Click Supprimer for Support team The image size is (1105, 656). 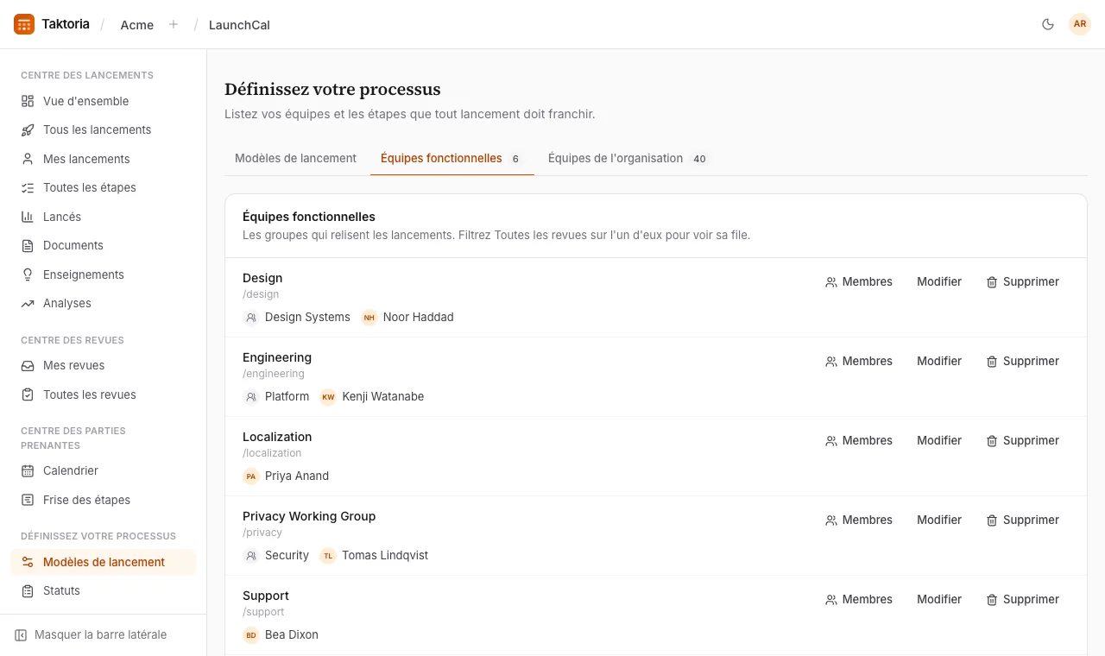click(1023, 599)
